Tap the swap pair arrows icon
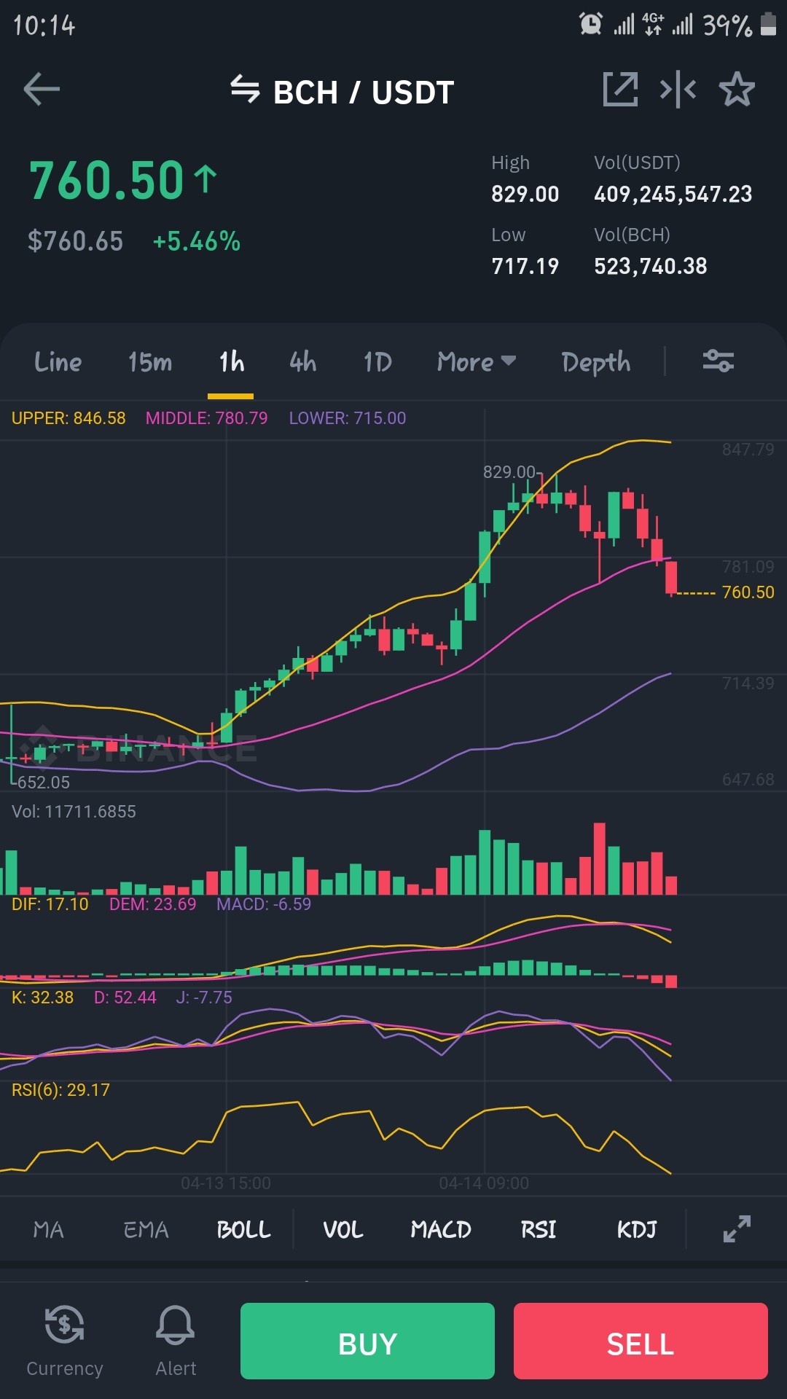The image size is (787, 1399). pos(245,90)
